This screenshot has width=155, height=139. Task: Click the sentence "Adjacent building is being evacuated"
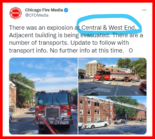pyautogui.click(x=59, y=35)
